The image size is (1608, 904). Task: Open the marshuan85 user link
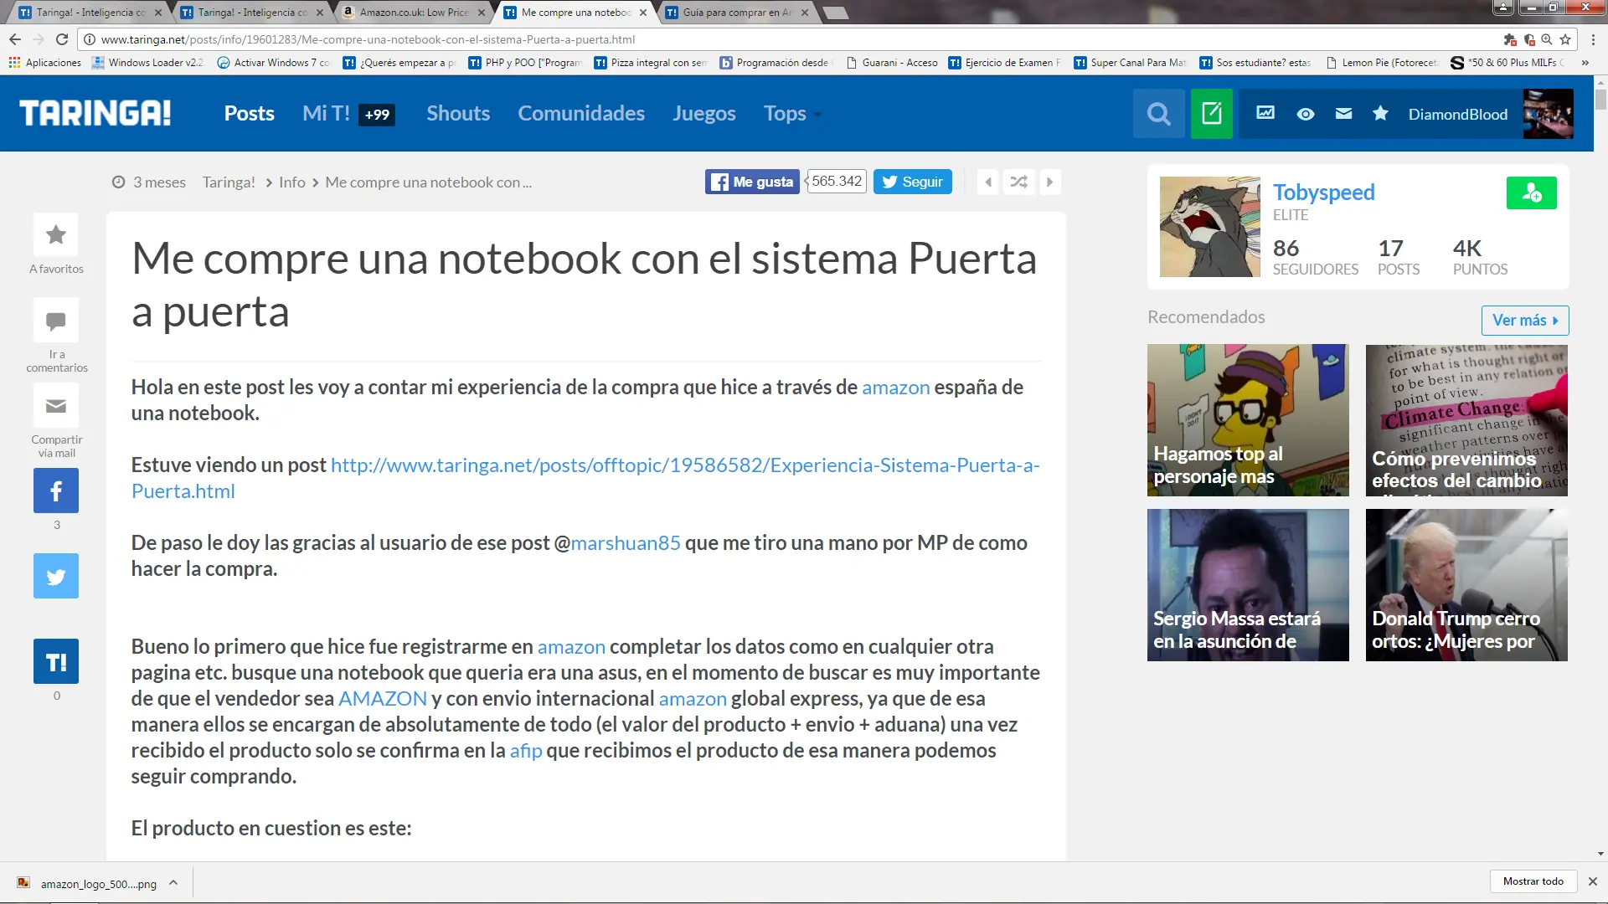click(x=625, y=542)
